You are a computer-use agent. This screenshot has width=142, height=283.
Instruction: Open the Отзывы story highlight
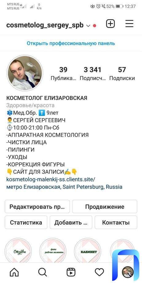(x=18, y=251)
